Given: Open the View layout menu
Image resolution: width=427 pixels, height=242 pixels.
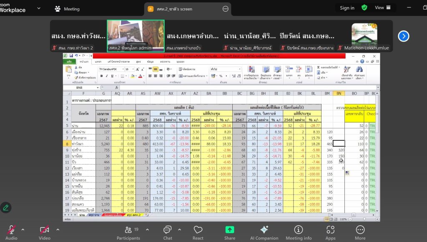Looking at the screenshot, I should [x=383, y=8].
